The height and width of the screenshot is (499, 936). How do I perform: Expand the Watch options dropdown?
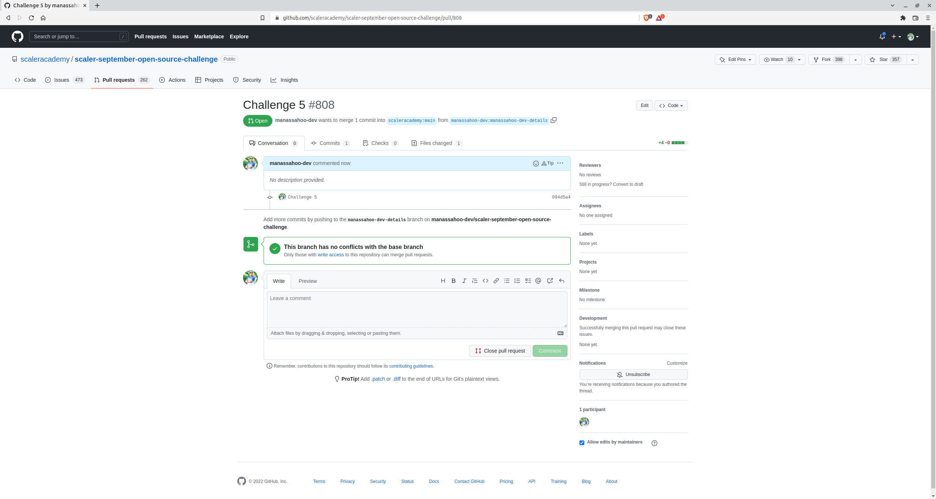tap(799, 59)
